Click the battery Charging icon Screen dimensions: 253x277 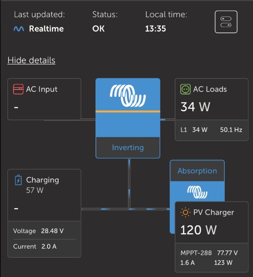[x=18, y=180]
